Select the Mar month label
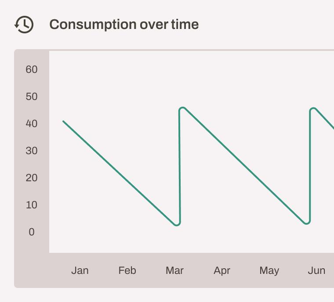Image resolution: width=334 pixels, height=302 pixels. pos(174,270)
